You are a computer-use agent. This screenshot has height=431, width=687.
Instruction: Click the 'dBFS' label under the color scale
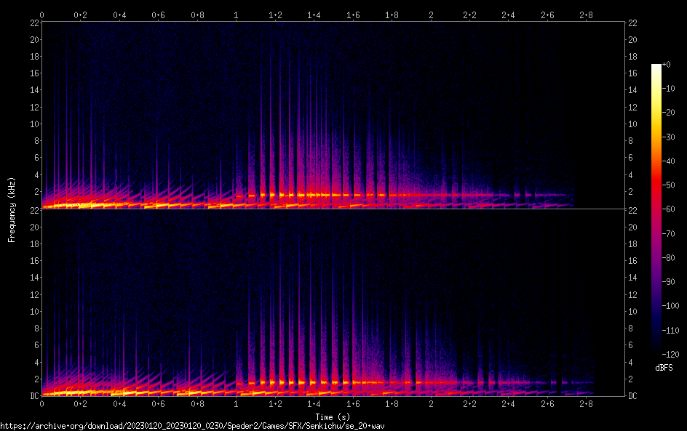663,368
